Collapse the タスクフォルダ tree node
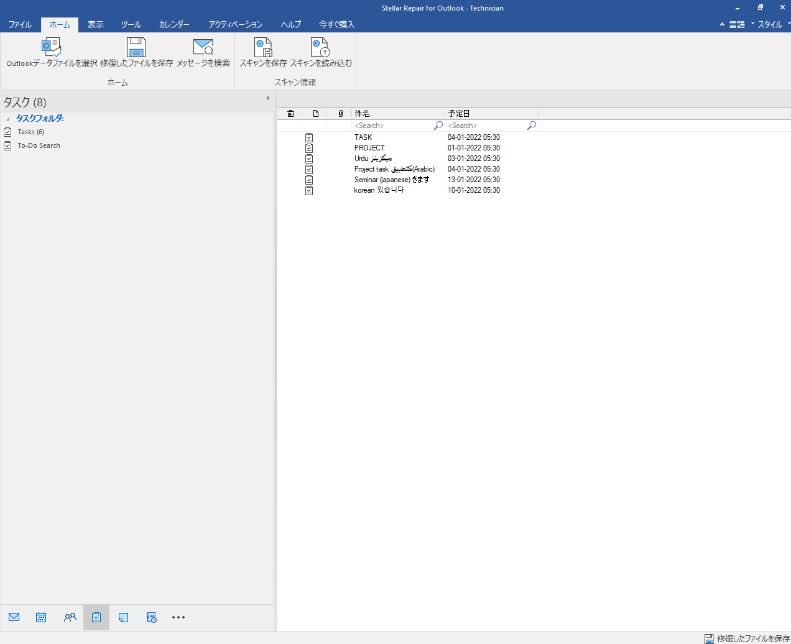Viewport: 791px width, 644px height. coord(7,119)
